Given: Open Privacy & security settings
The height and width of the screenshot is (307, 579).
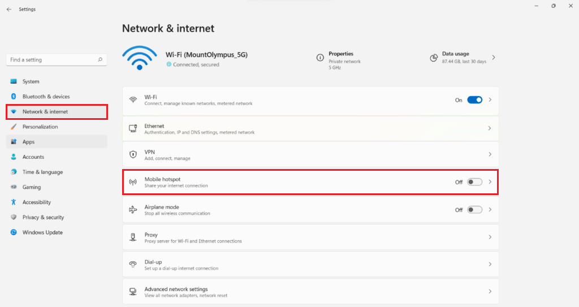Looking at the screenshot, I should pos(43,217).
